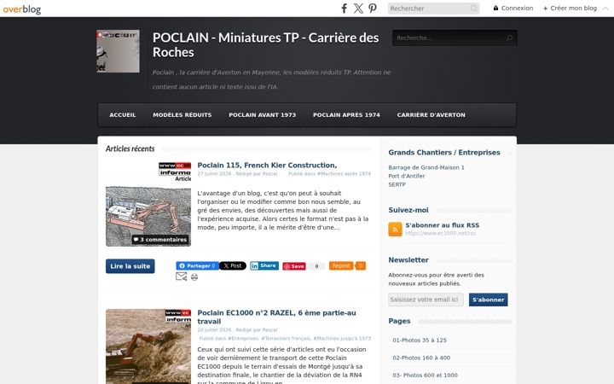Open Poclain après 1974 menu
This screenshot has width=614, height=384.
tap(346, 115)
